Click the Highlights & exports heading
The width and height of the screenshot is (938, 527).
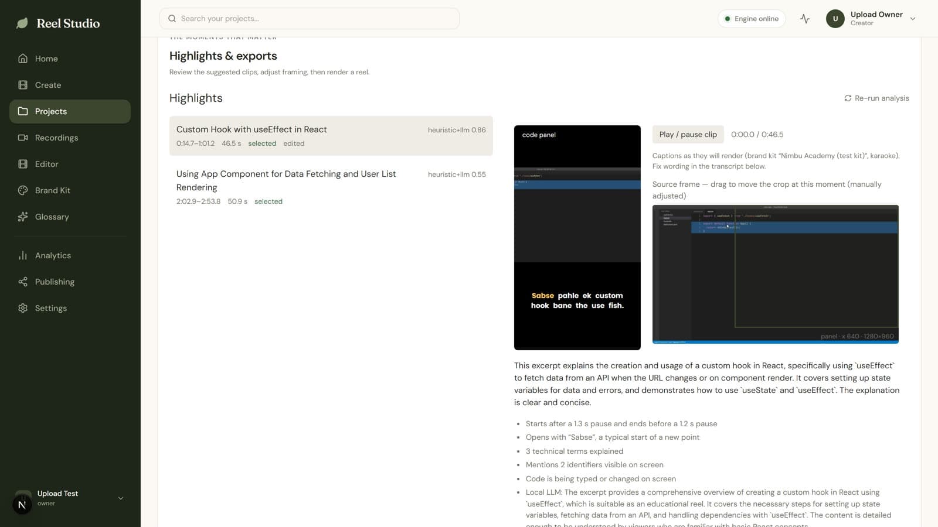(x=223, y=56)
